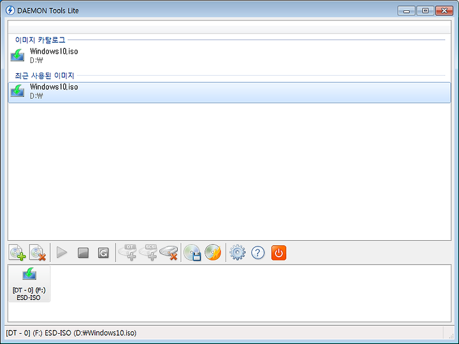459x344 pixels.
Task: Open the Make Disc Image tool
Action: tap(193, 252)
